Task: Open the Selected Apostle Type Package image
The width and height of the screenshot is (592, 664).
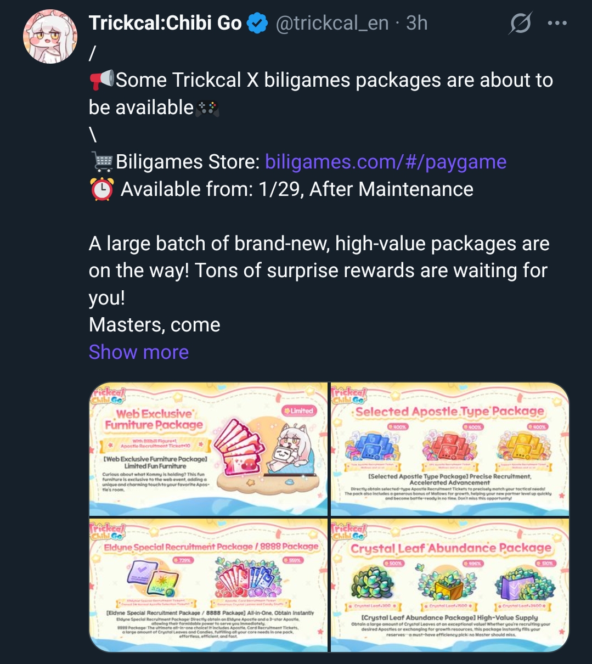Action: [x=450, y=449]
